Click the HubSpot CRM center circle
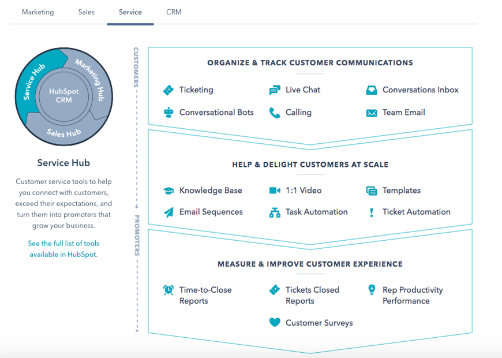Screen dimensions: 502x358 63,95
